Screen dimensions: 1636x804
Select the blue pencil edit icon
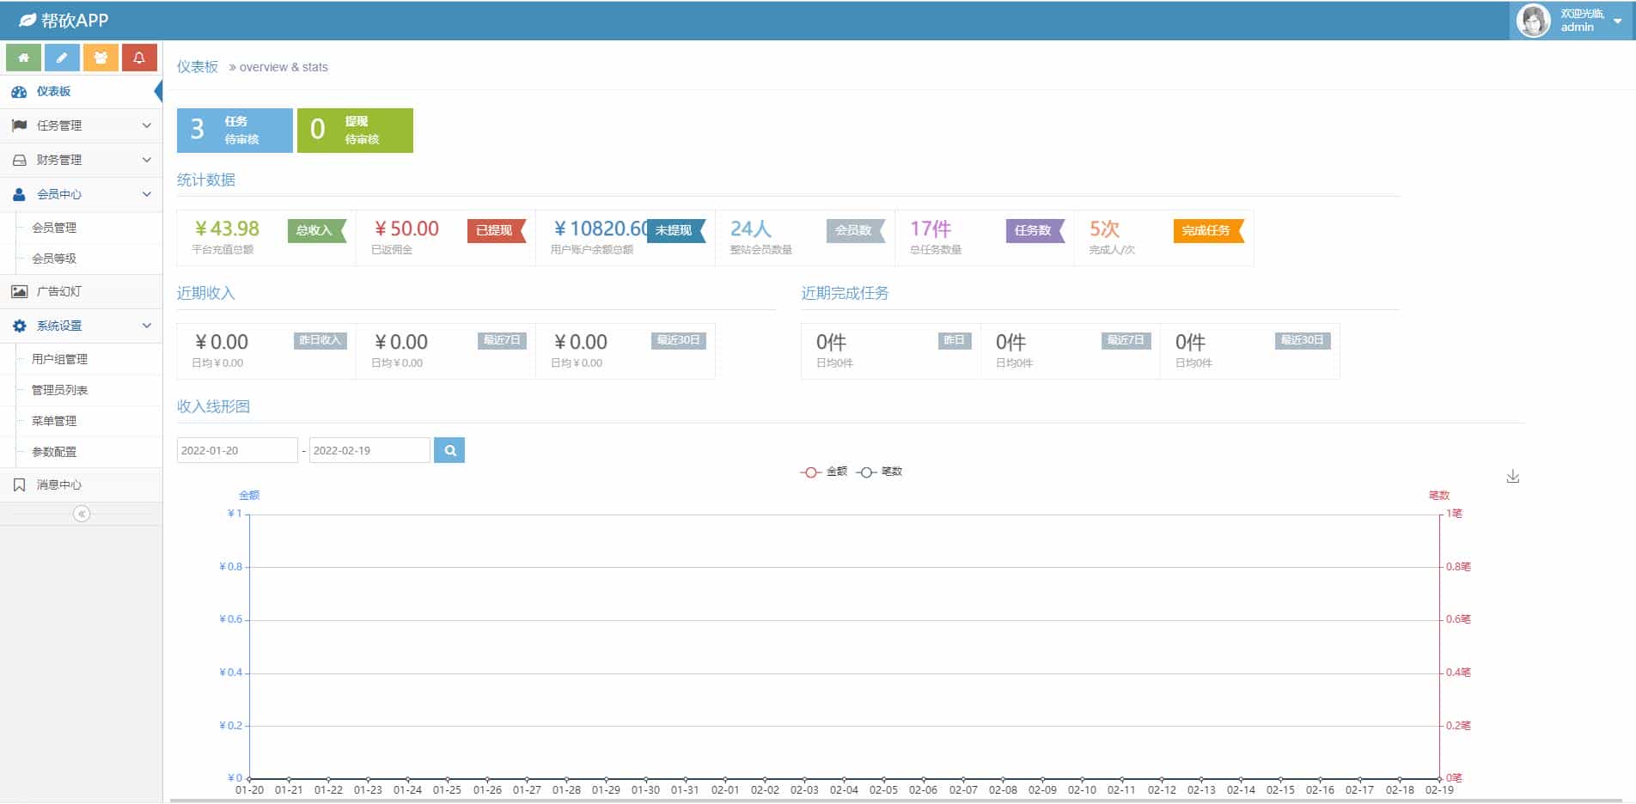[x=62, y=58]
